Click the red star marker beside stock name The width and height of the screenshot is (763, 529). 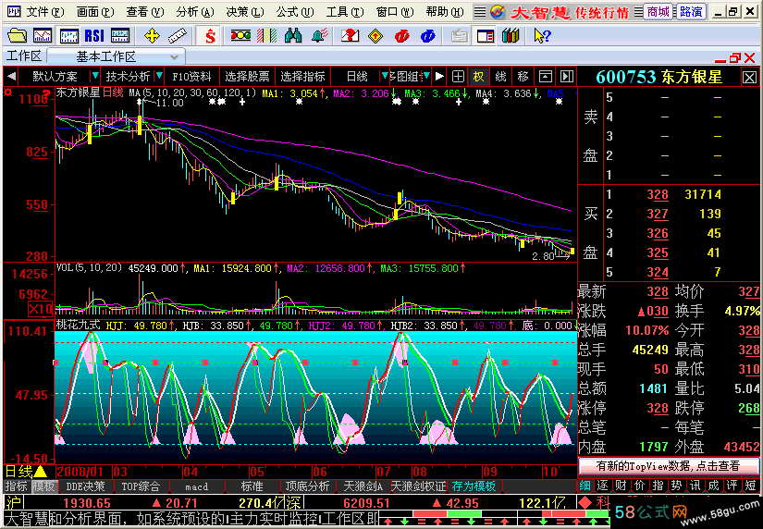[x=7, y=92]
